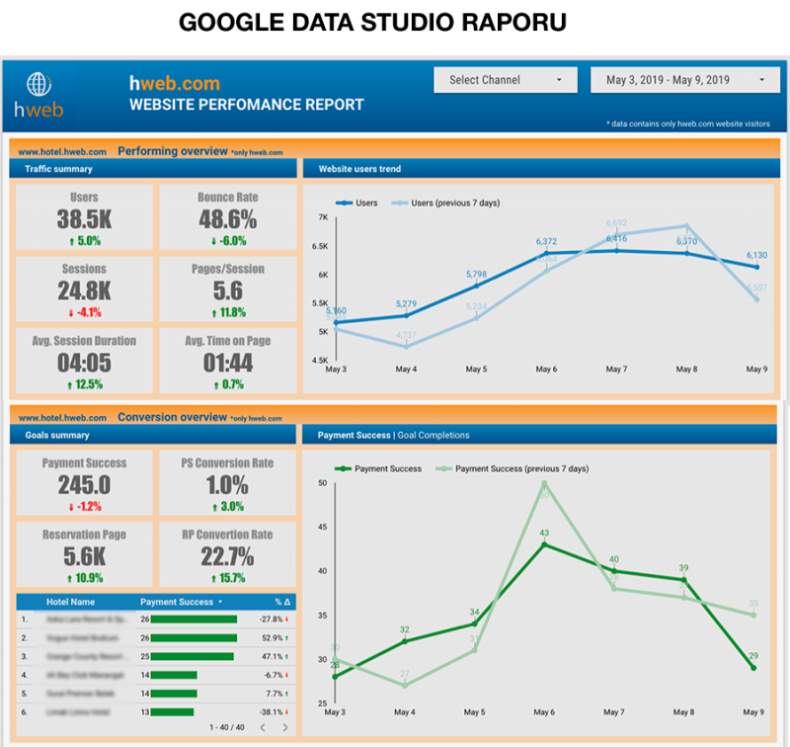Click the 6,130 data point for May 9
The width and height of the screenshot is (790, 747).
tap(756, 267)
